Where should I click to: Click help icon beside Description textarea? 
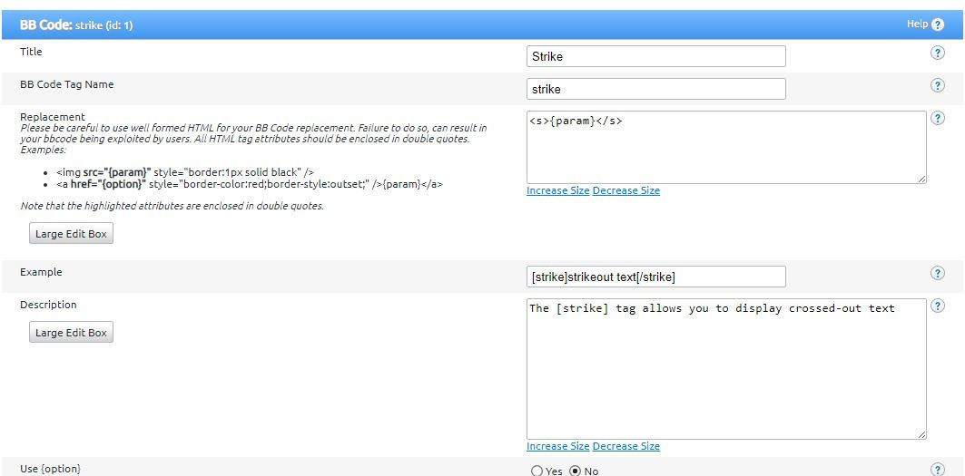[x=937, y=306]
